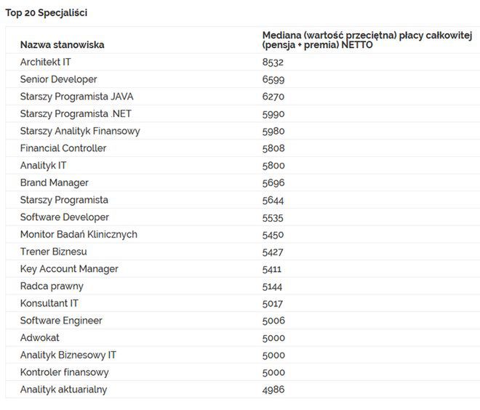Click the salary value 8532
480x410 pixels.
tap(273, 62)
